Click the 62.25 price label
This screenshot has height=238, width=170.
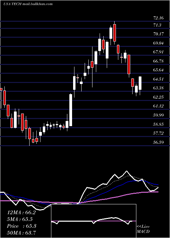click(x=158, y=97)
